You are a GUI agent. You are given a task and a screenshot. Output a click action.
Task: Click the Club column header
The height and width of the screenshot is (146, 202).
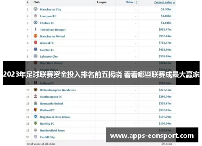point(36,2)
